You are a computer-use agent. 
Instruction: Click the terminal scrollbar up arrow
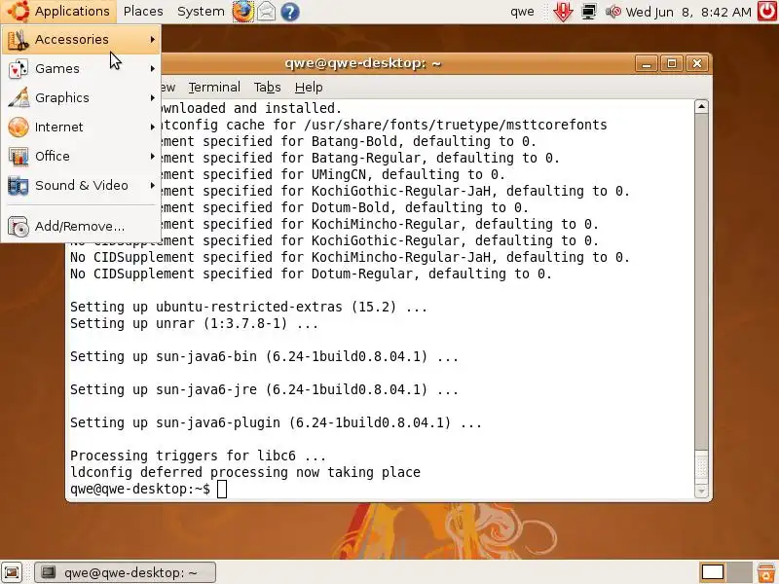[x=701, y=107]
